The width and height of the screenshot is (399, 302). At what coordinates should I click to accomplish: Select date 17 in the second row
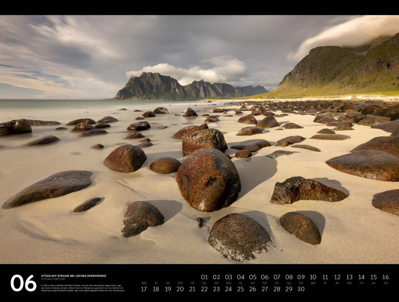(144, 289)
